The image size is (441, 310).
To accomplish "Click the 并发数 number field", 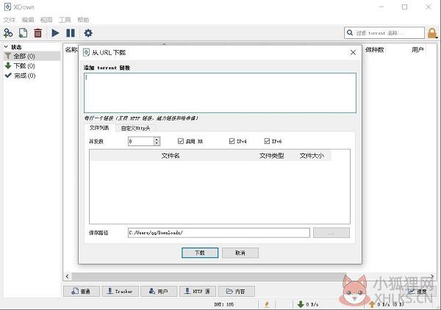I will click(x=141, y=141).
